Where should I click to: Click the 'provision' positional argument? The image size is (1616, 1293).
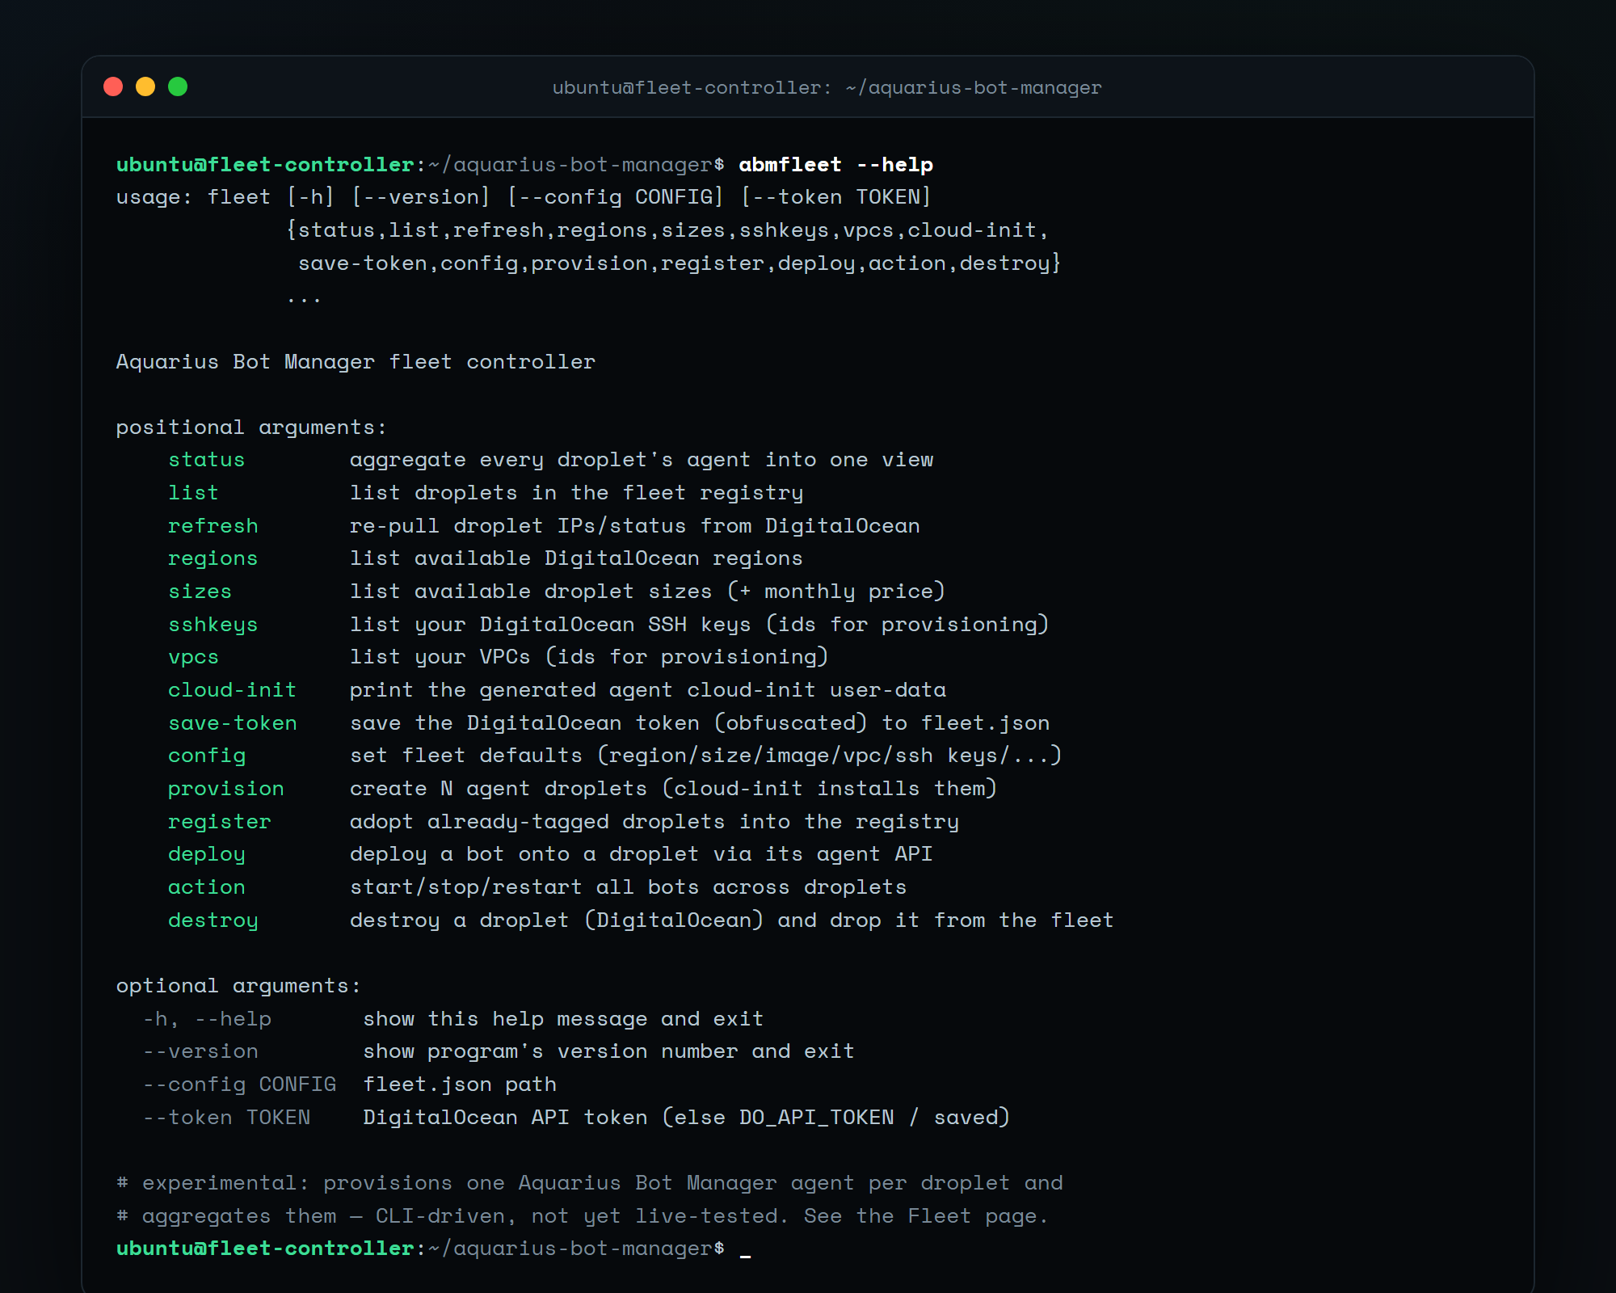pos(226,789)
